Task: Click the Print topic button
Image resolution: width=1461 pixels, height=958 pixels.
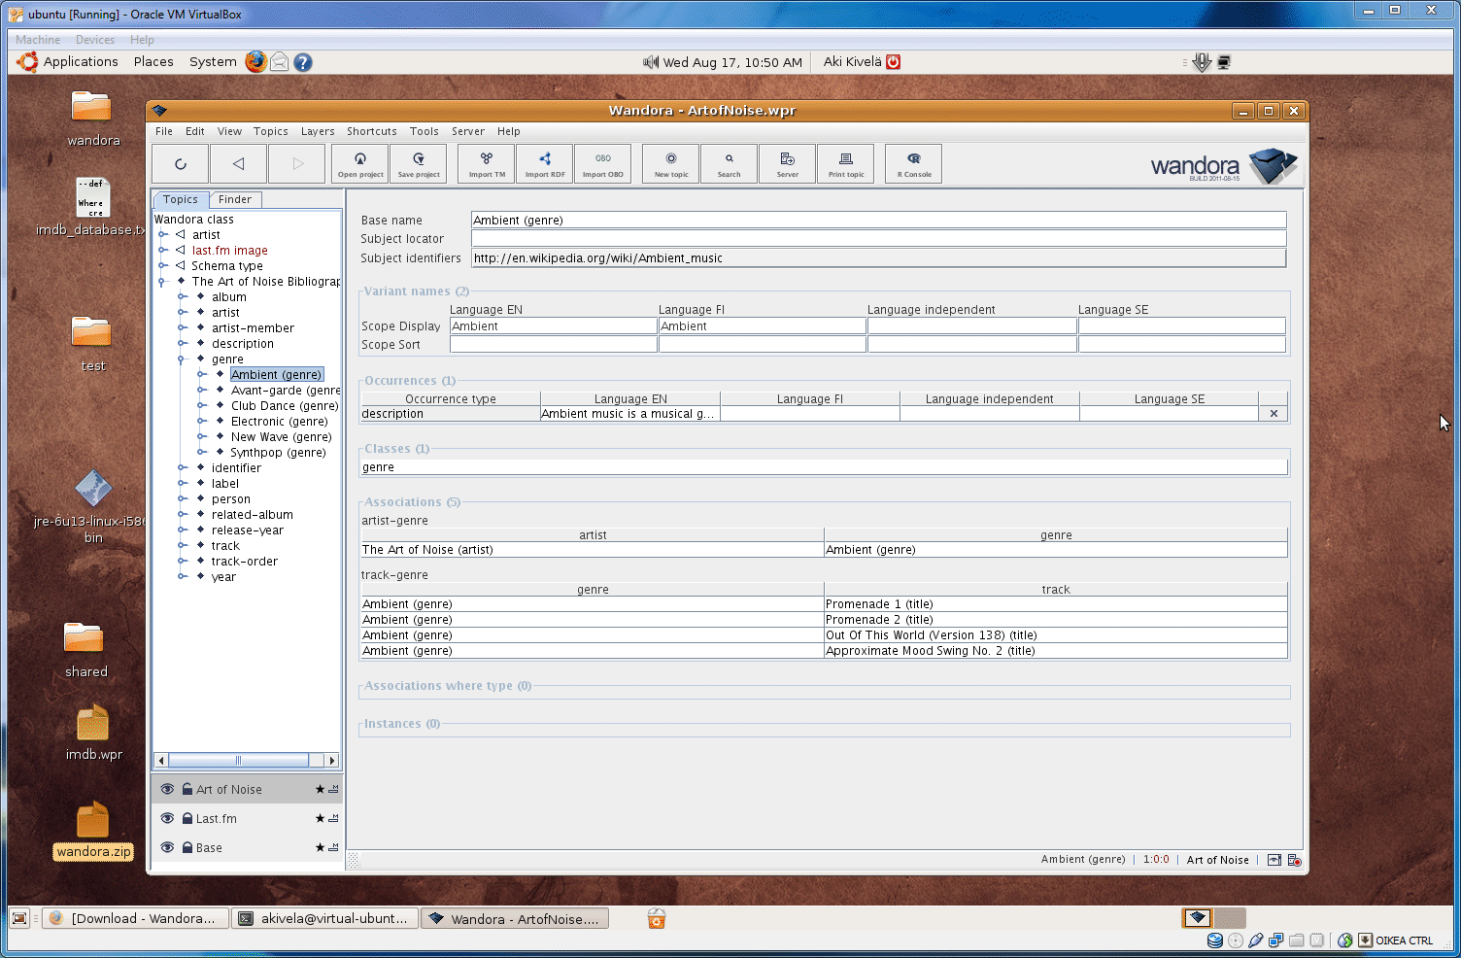Action: click(845, 163)
